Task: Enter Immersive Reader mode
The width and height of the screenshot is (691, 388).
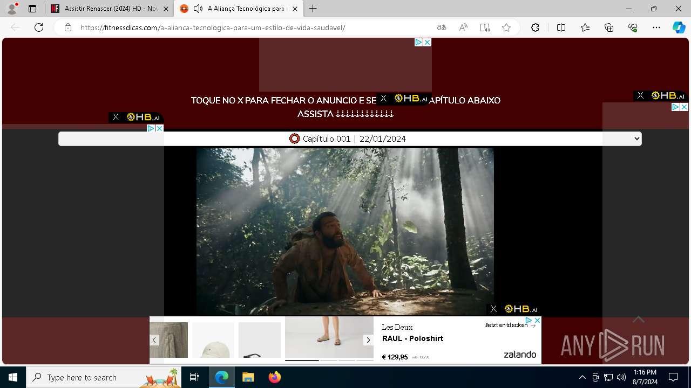Action: click(x=485, y=27)
